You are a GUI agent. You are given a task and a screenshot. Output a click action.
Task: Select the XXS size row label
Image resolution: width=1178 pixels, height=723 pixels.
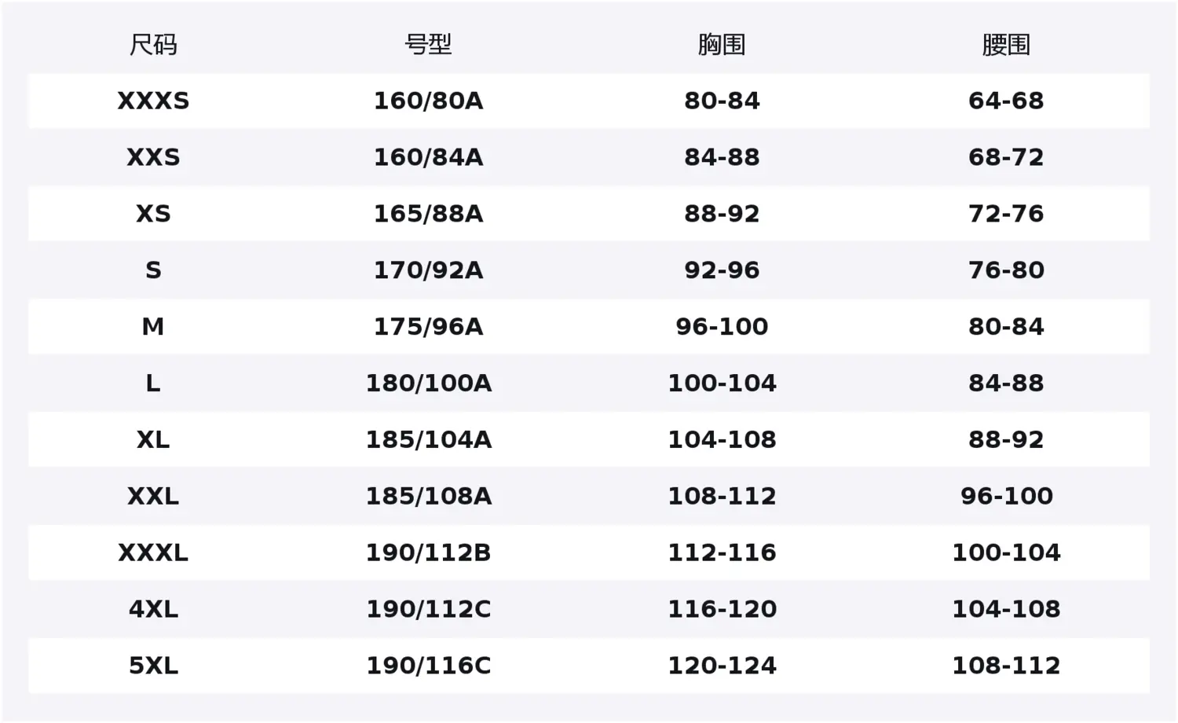(153, 157)
